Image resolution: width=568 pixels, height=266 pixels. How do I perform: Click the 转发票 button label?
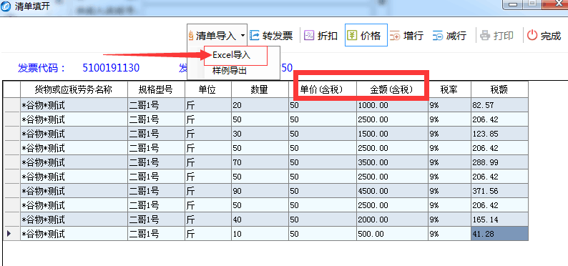tap(278, 36)
